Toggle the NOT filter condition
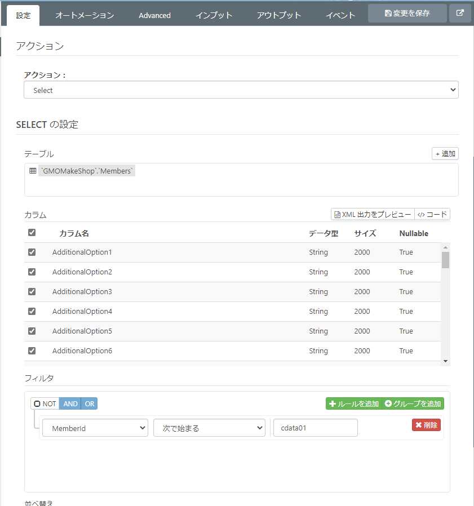Viewport: 474px width, 506px height. (45, 403)
